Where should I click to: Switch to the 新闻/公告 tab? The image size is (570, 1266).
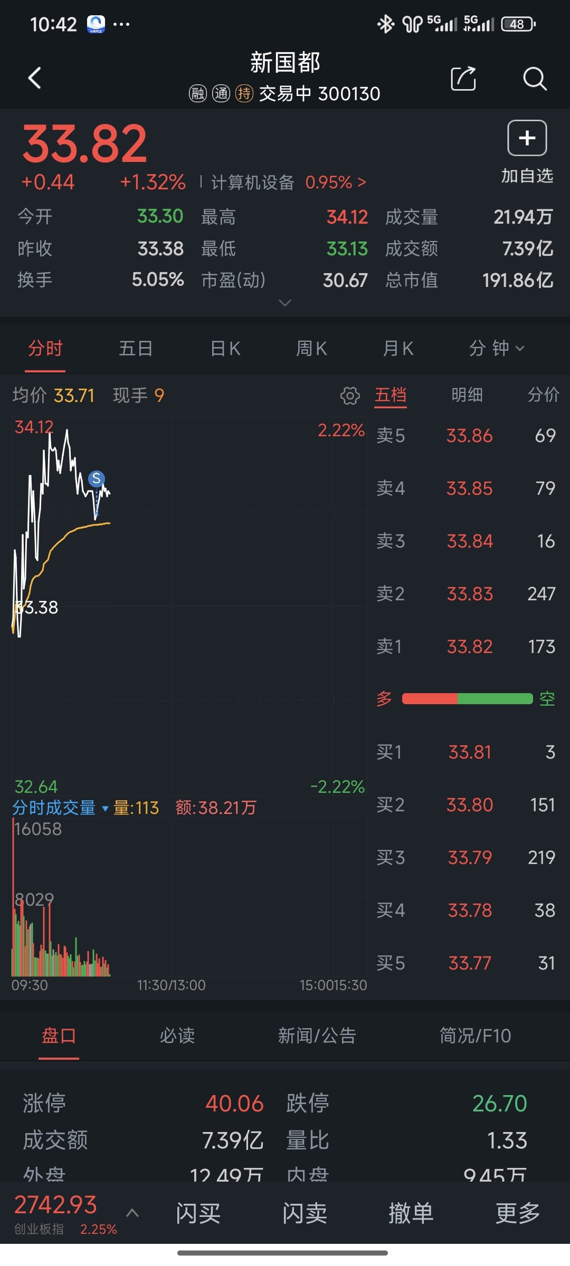(x=317, y=1035)
